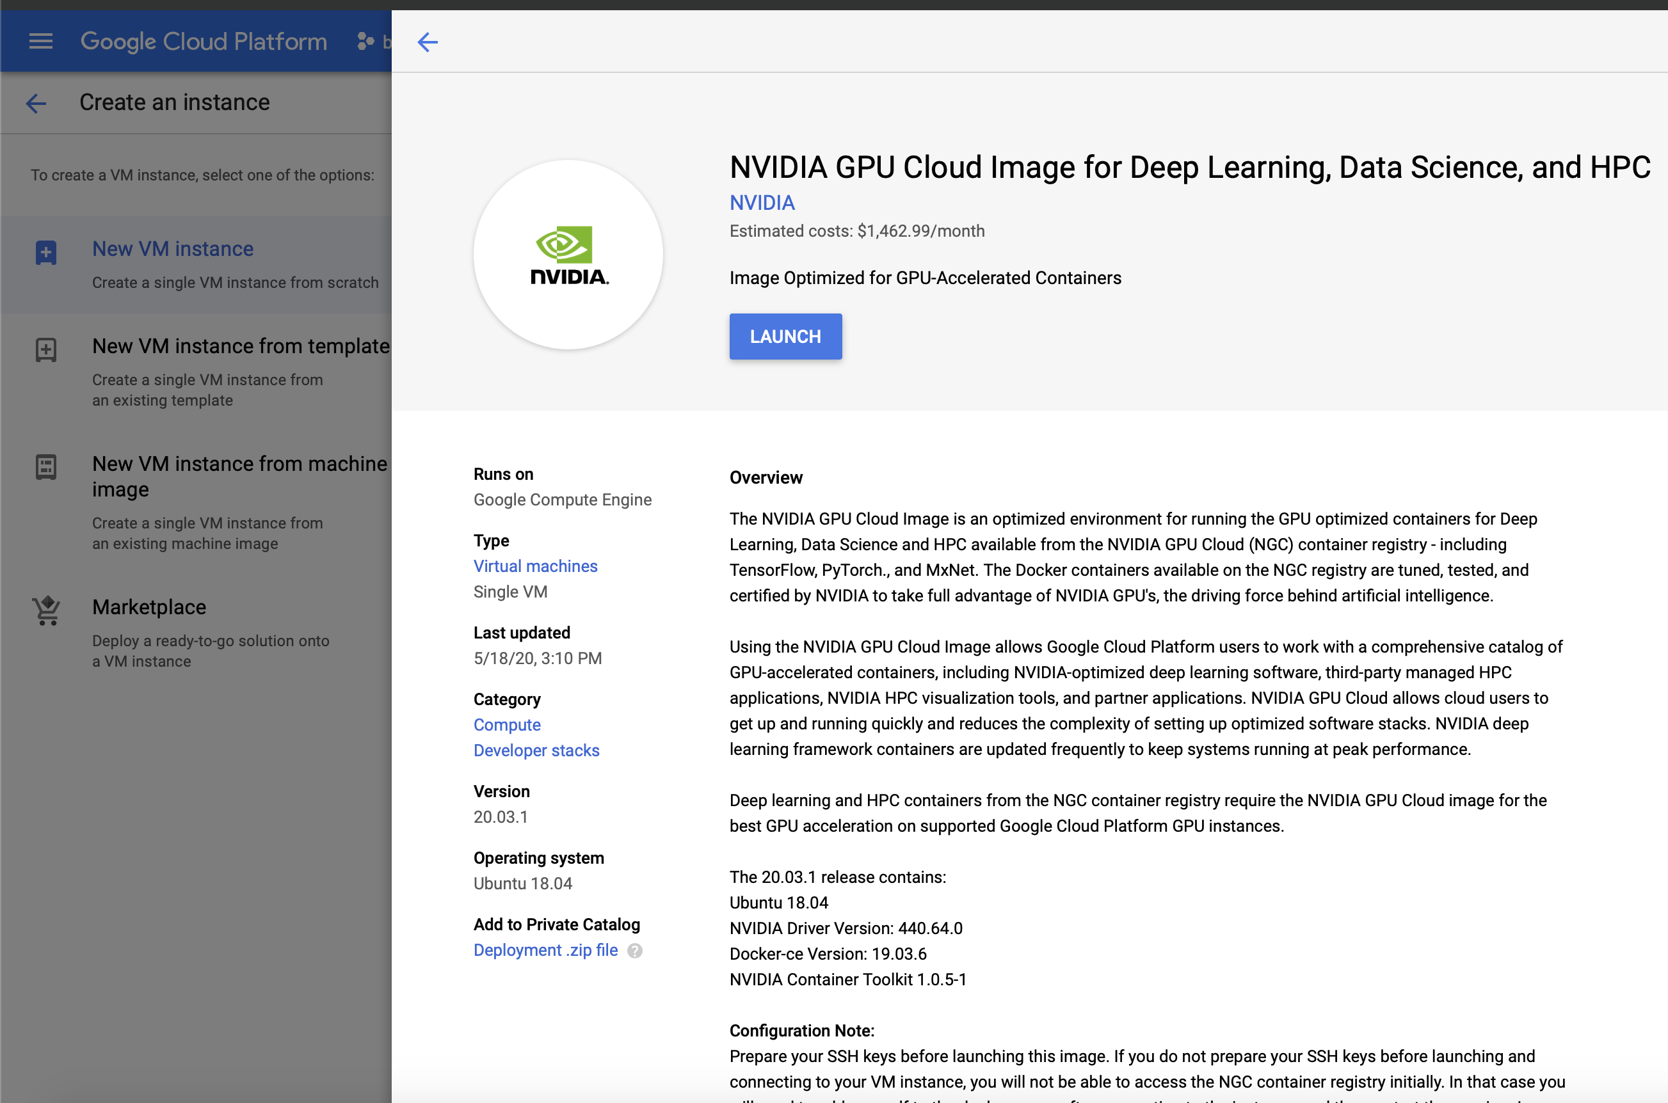The width and height of the screenshot is (1668, 1103).
Task: Open the Developer stacks category link
Action: (536, 750)
